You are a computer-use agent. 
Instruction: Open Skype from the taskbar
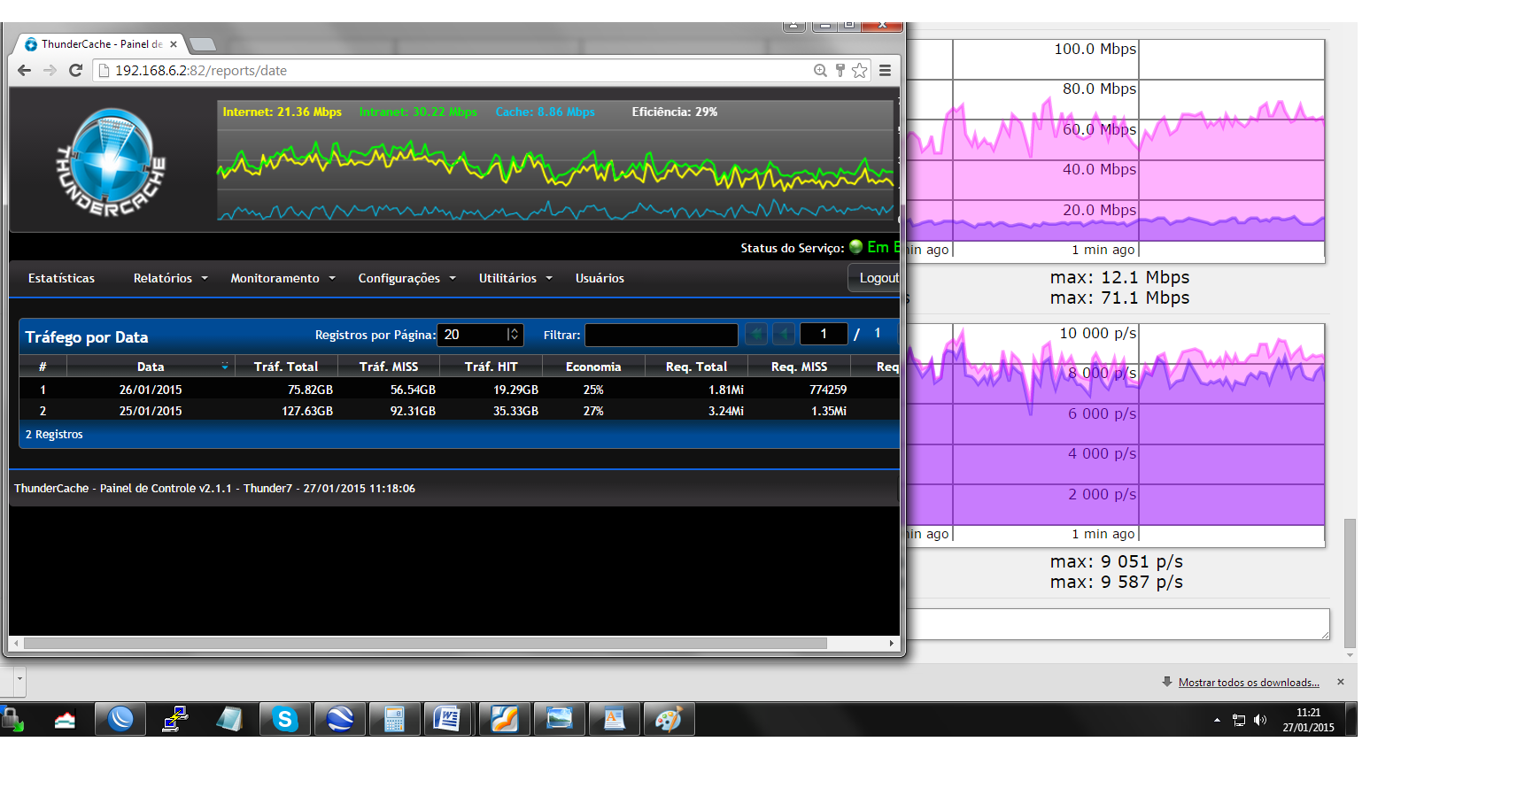(x=284, y=719)
